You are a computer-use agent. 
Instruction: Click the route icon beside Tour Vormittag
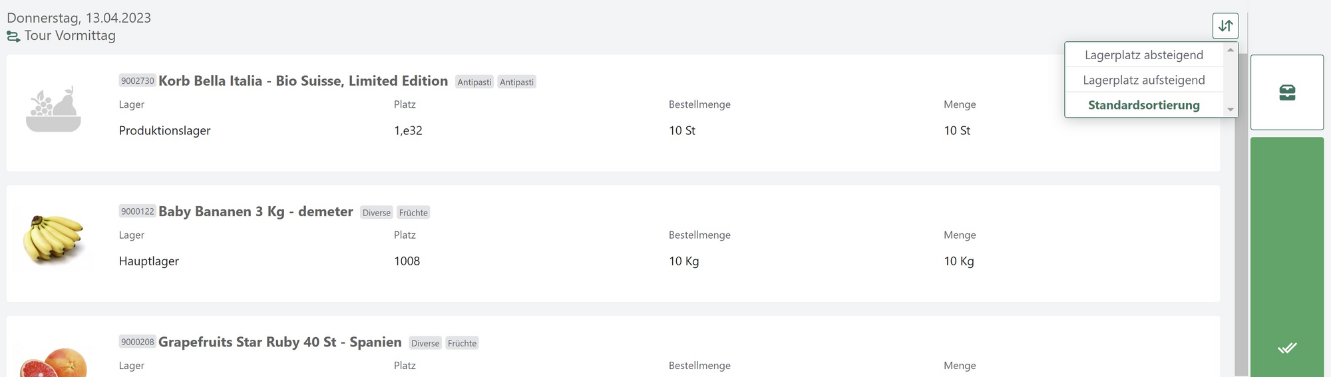(13, 37)
